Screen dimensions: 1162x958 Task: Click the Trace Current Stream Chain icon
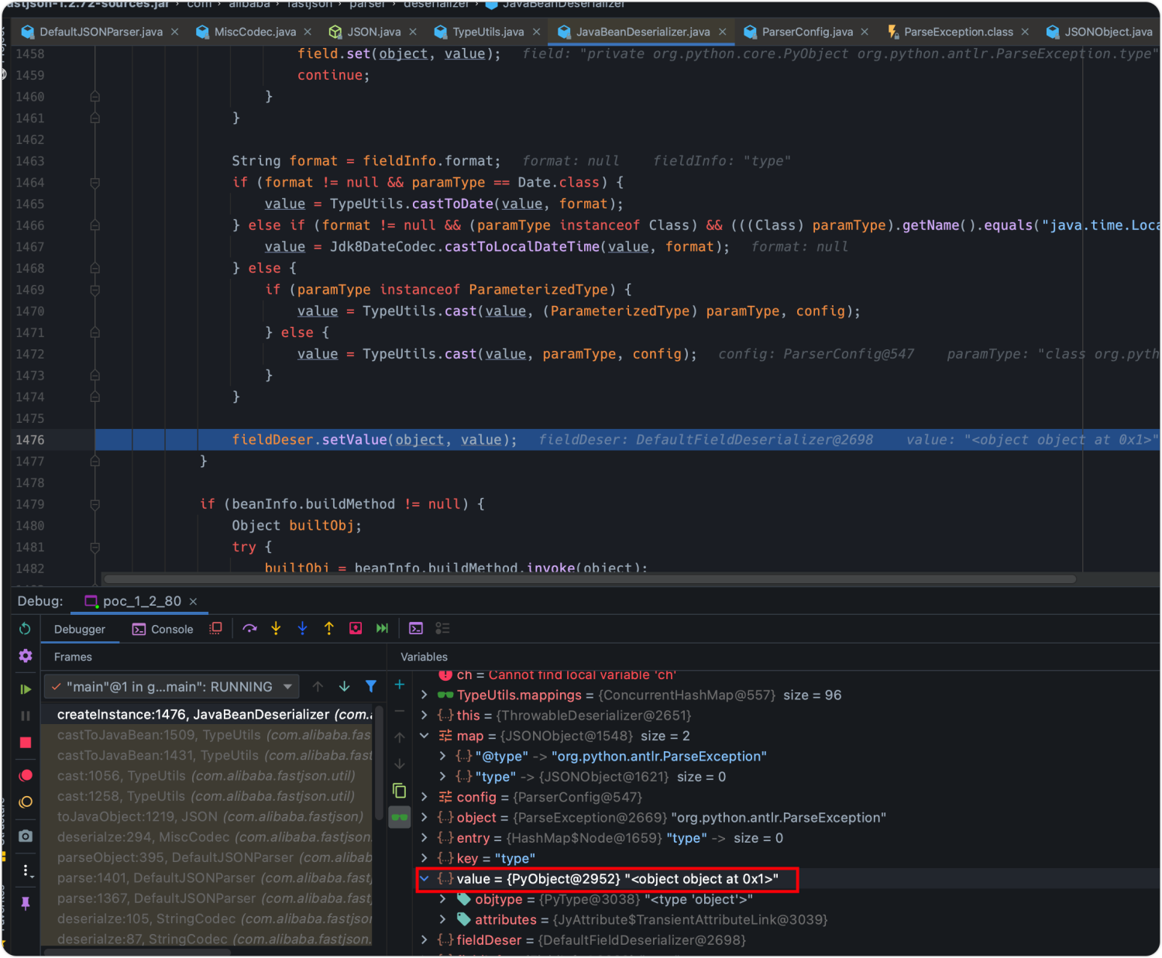442,628
